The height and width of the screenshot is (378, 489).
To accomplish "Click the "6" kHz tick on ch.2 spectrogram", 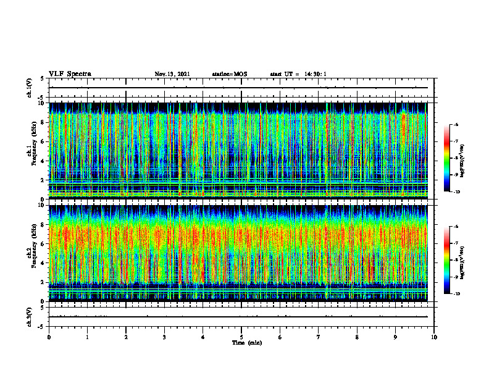I will 43,244.
